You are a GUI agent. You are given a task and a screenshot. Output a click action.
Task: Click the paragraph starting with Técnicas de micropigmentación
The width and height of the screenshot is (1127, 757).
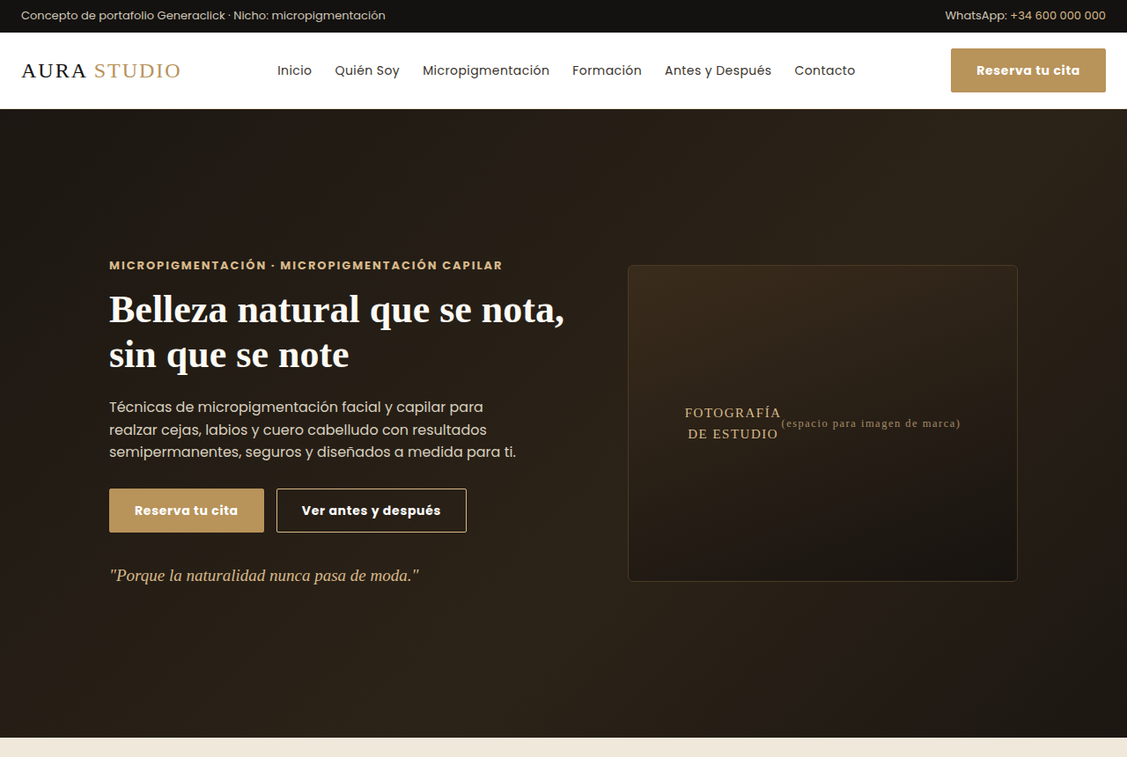(313, 430)
